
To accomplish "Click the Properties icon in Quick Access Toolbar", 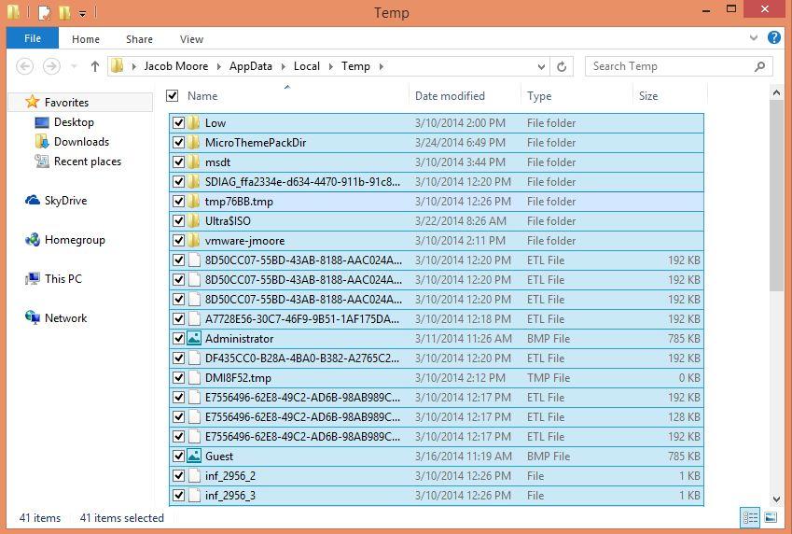I will [44, 13].
